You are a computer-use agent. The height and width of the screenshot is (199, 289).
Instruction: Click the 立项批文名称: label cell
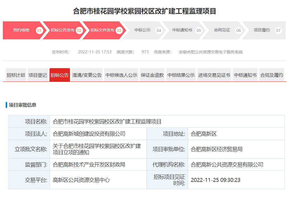(x=29, y=149)
